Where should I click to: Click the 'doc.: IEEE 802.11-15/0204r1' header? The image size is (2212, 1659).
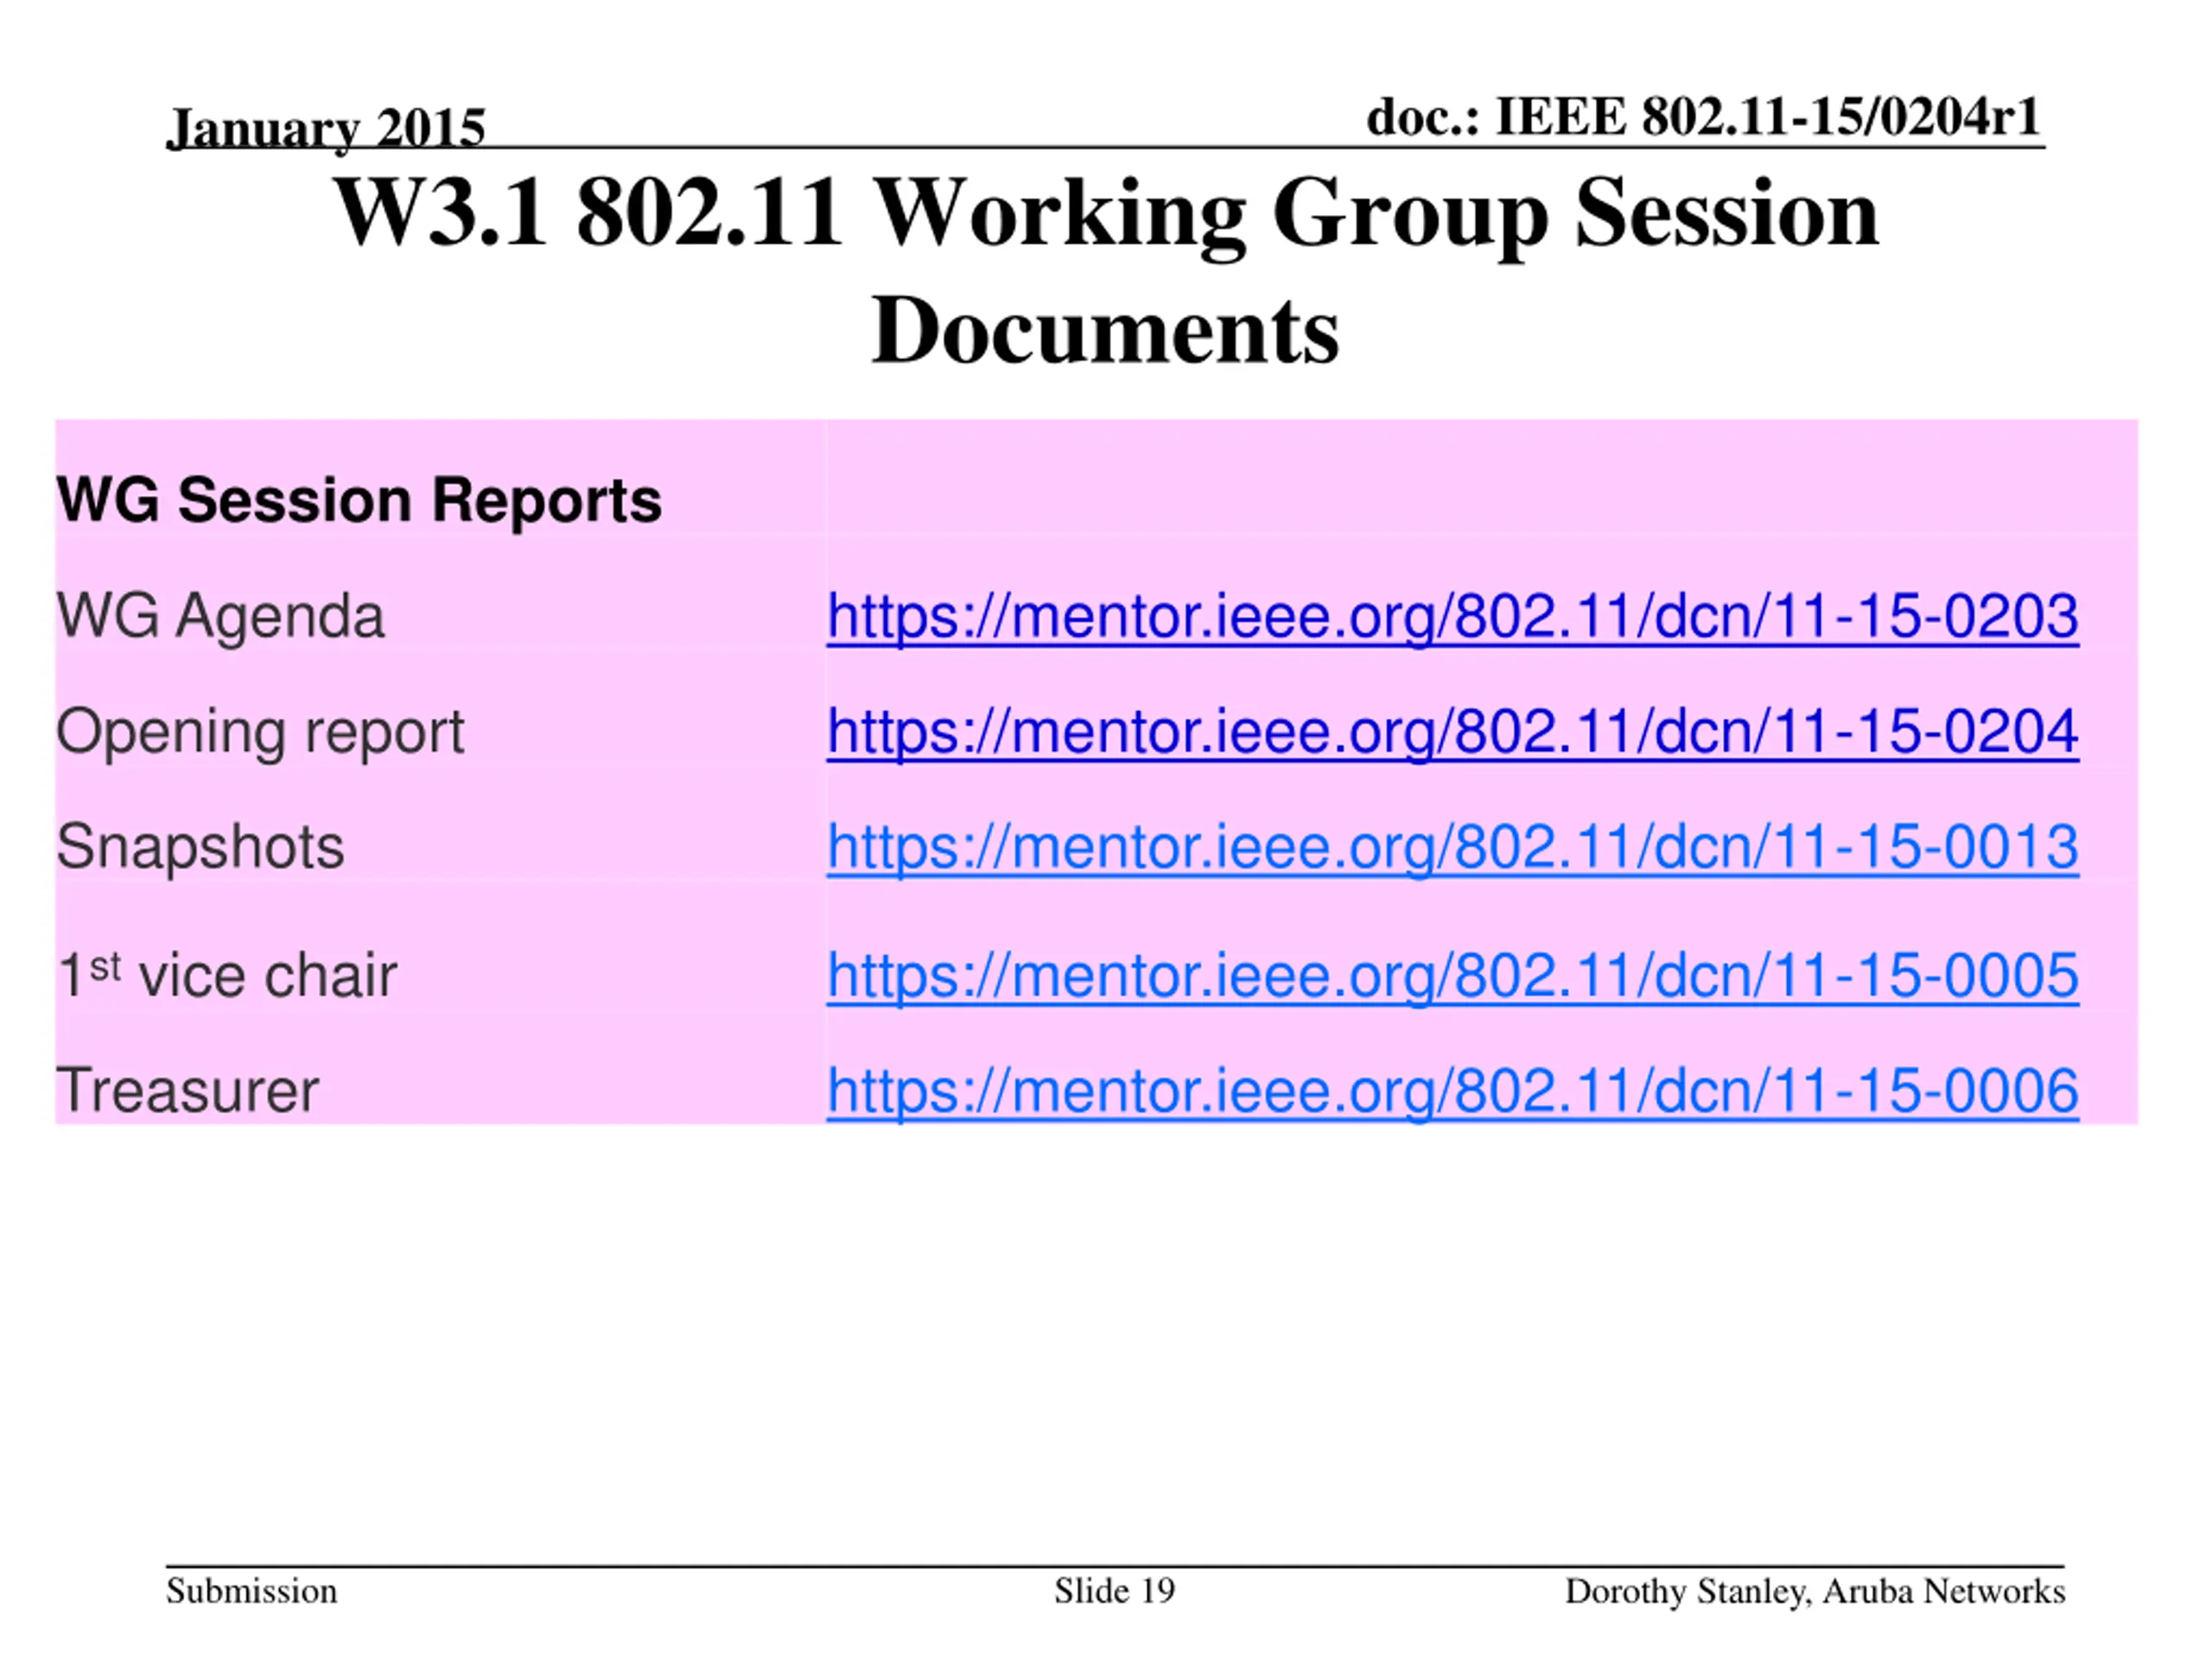pyautogui.click(x=1703, y=117)
